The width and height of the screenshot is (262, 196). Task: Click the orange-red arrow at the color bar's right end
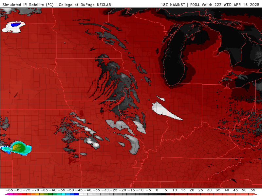[x=255, y=194]
